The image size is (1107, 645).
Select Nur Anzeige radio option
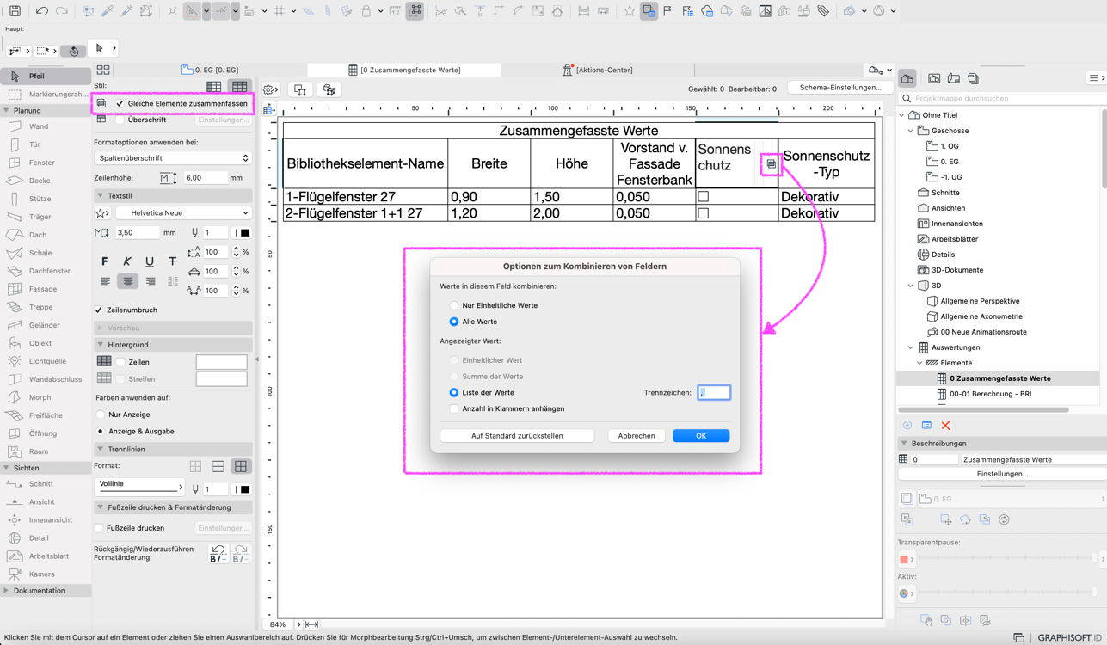pos(101,415)
